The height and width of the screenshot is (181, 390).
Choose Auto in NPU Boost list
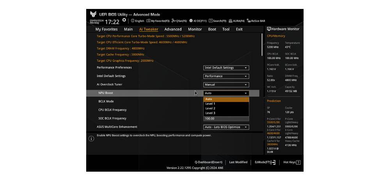pos(226,99)
